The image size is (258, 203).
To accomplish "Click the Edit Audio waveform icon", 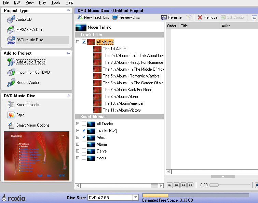I will 223,17.
